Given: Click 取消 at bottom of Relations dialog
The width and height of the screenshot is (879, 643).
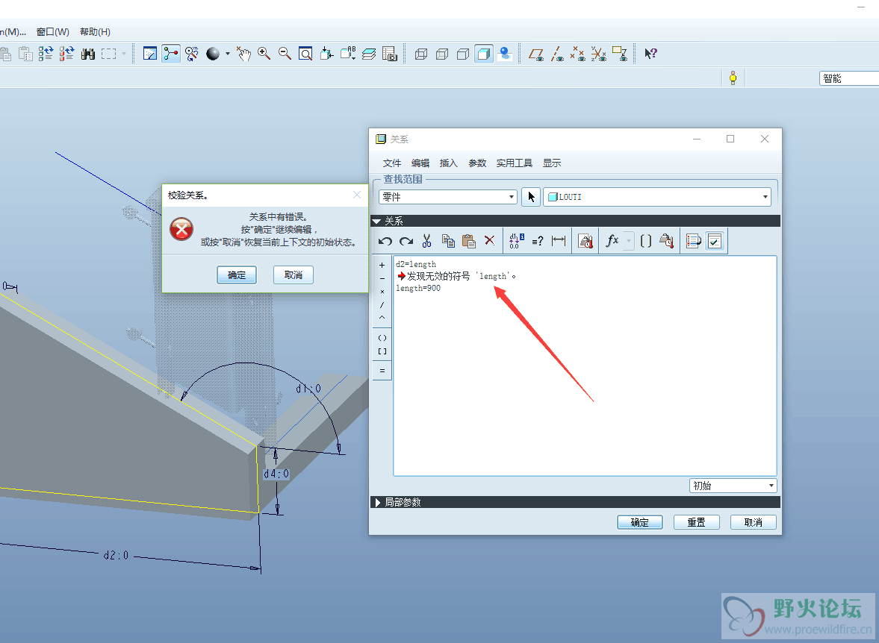Looking at the screenshot, I should [x=753, y=522].
